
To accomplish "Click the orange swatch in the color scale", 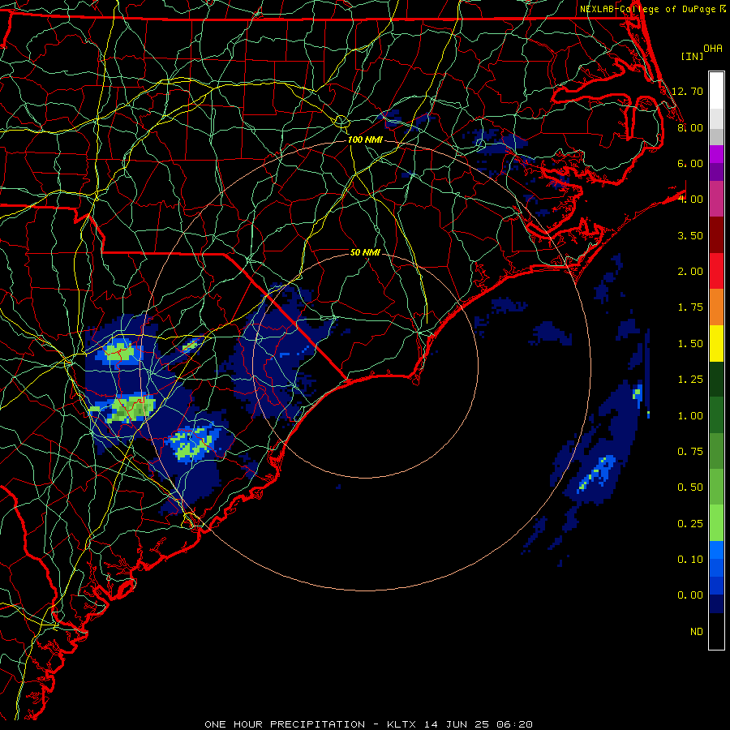I will coord(716,307).
